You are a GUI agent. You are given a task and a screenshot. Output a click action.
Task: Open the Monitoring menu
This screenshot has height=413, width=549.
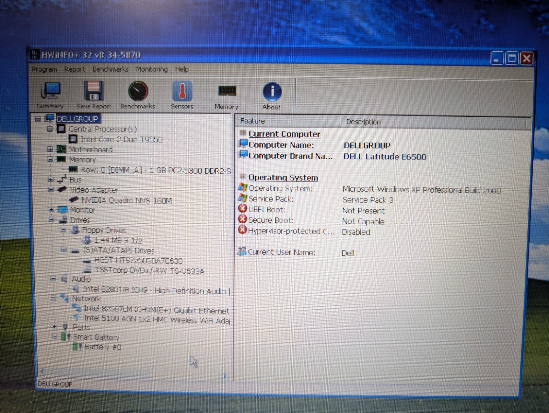pos(152,69)
